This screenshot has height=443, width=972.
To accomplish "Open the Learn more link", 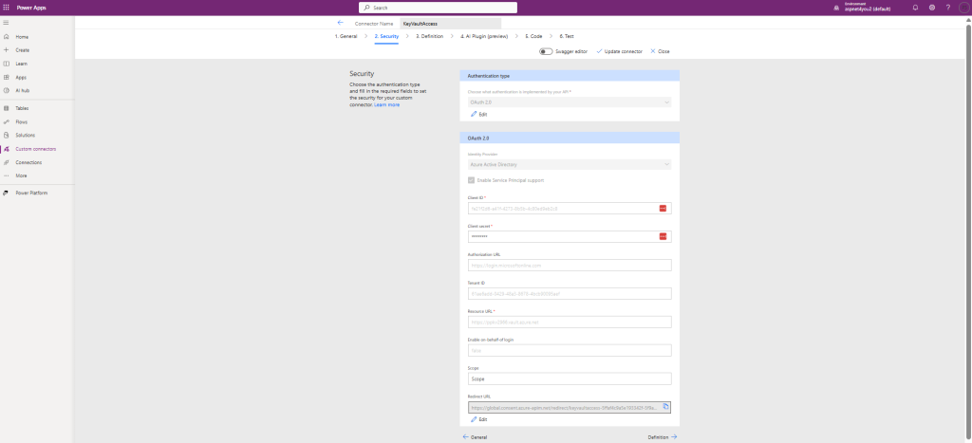I will (387, 104).
